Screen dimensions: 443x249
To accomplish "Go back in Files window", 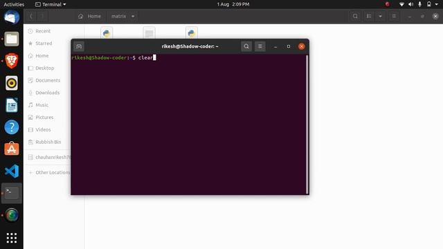I will click(x=31, y=17).
